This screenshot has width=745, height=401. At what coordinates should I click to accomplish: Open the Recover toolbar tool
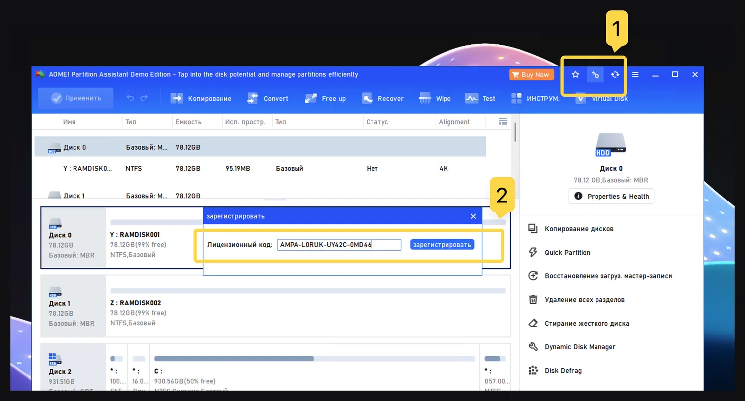click(382, 98)
